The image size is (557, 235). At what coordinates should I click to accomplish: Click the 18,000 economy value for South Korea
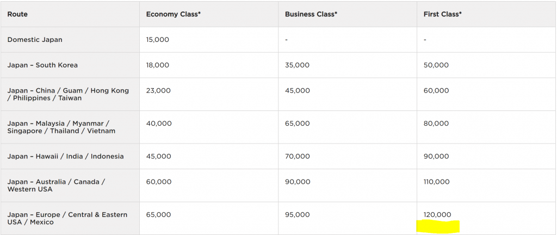tap(157, 65)
